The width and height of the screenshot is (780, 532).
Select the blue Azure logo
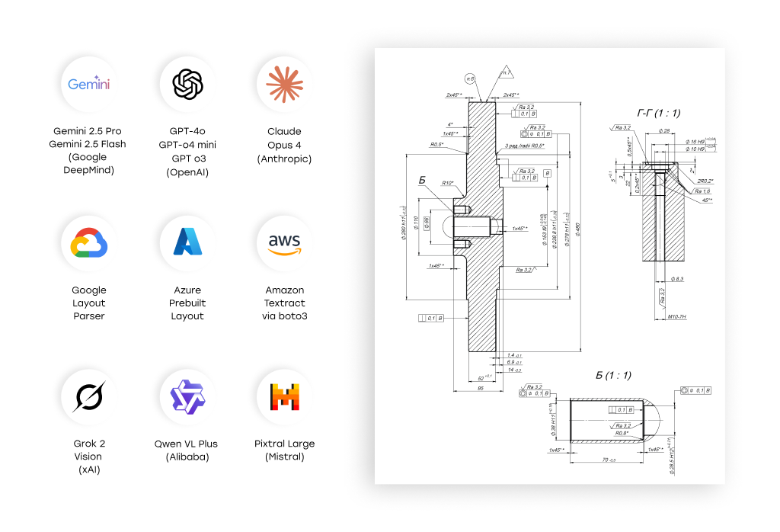pyautogui.click(x=187, y=243)
